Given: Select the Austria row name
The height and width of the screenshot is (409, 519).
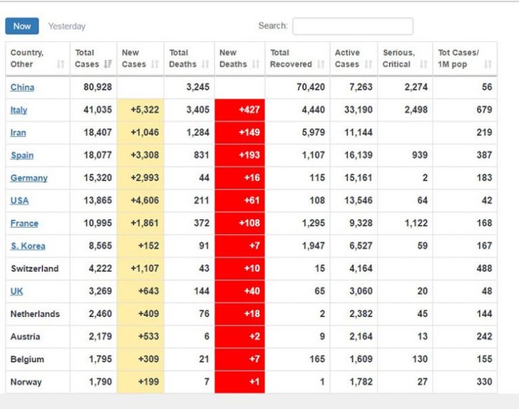Looking at the screenshot, I should pyautogui.click(x=26, y=337).
